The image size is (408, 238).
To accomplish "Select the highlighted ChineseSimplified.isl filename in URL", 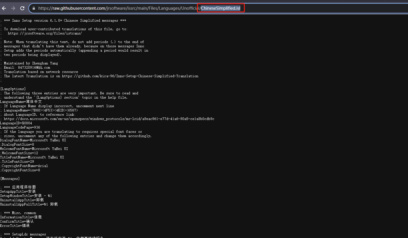I will pos(221,8).
